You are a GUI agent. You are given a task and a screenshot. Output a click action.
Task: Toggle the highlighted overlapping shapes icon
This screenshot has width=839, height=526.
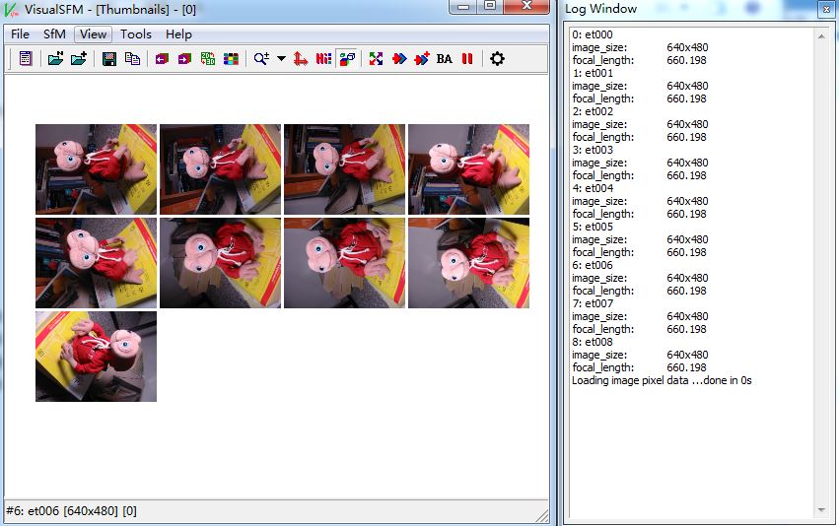[347, 58]
